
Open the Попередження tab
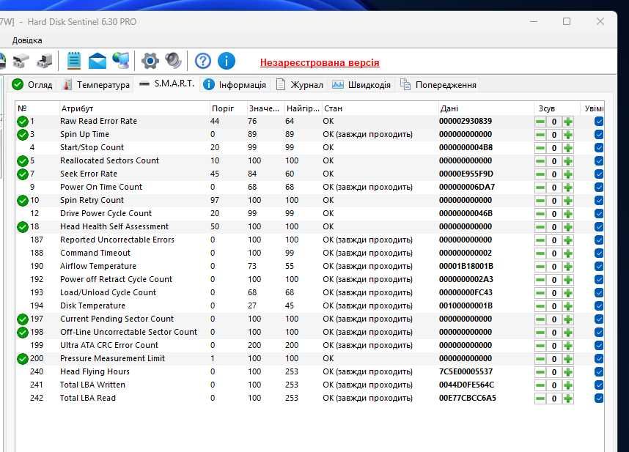pos(438,84)
